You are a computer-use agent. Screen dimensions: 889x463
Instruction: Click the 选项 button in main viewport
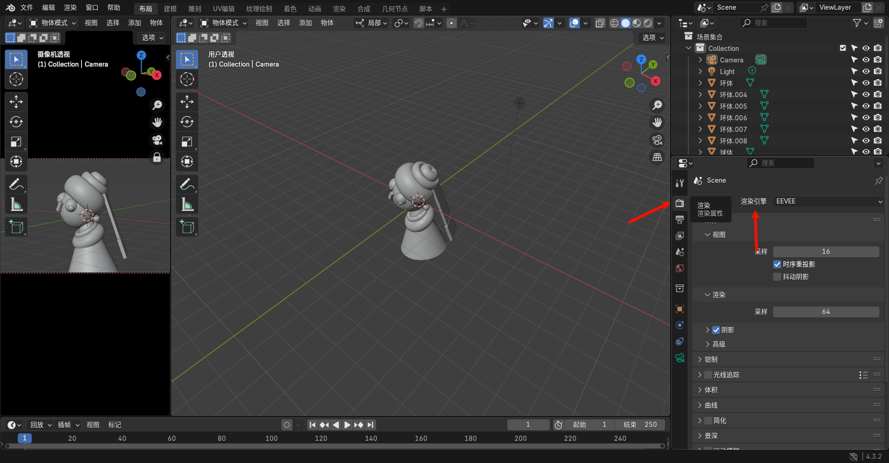pos(653,37)
